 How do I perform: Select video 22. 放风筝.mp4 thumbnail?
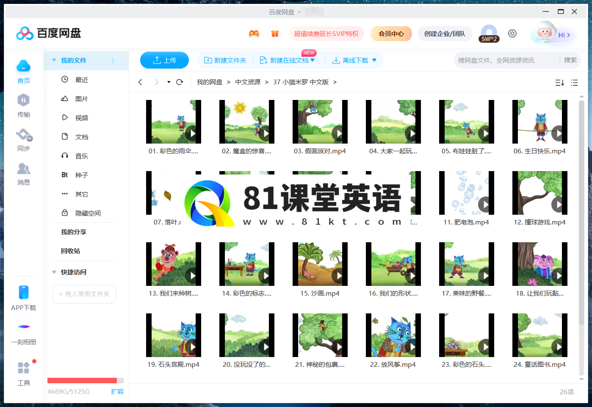393,335
